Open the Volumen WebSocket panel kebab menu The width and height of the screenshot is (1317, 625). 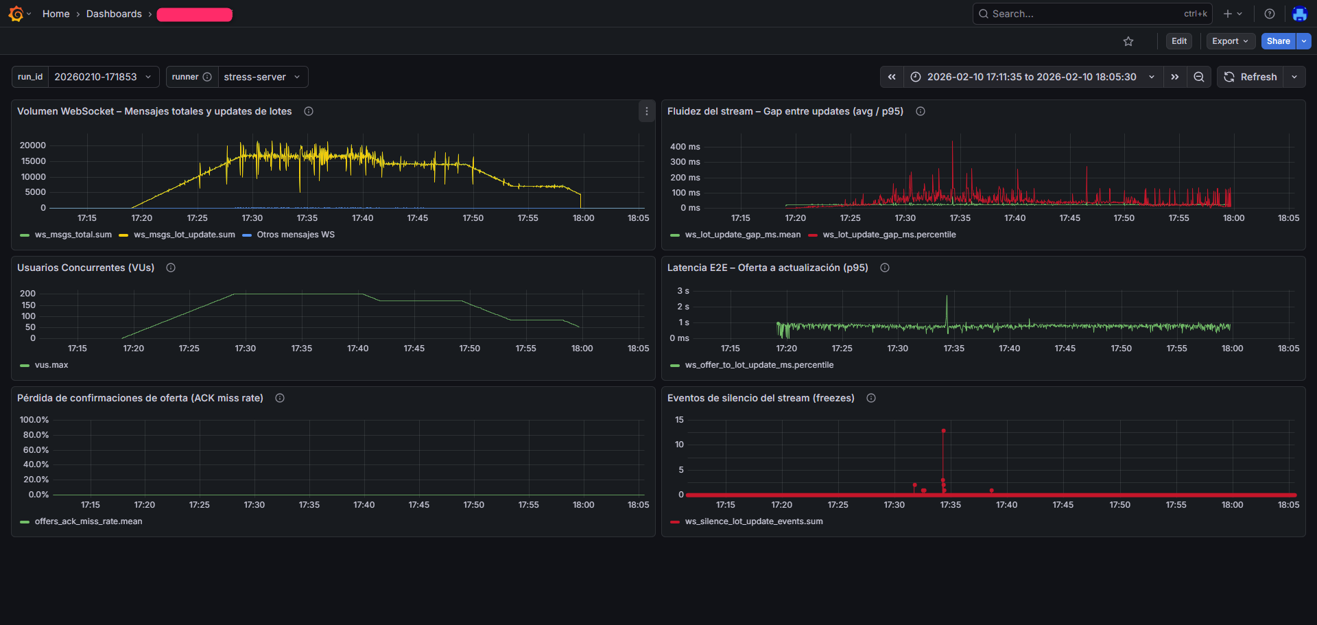(645, 110)
